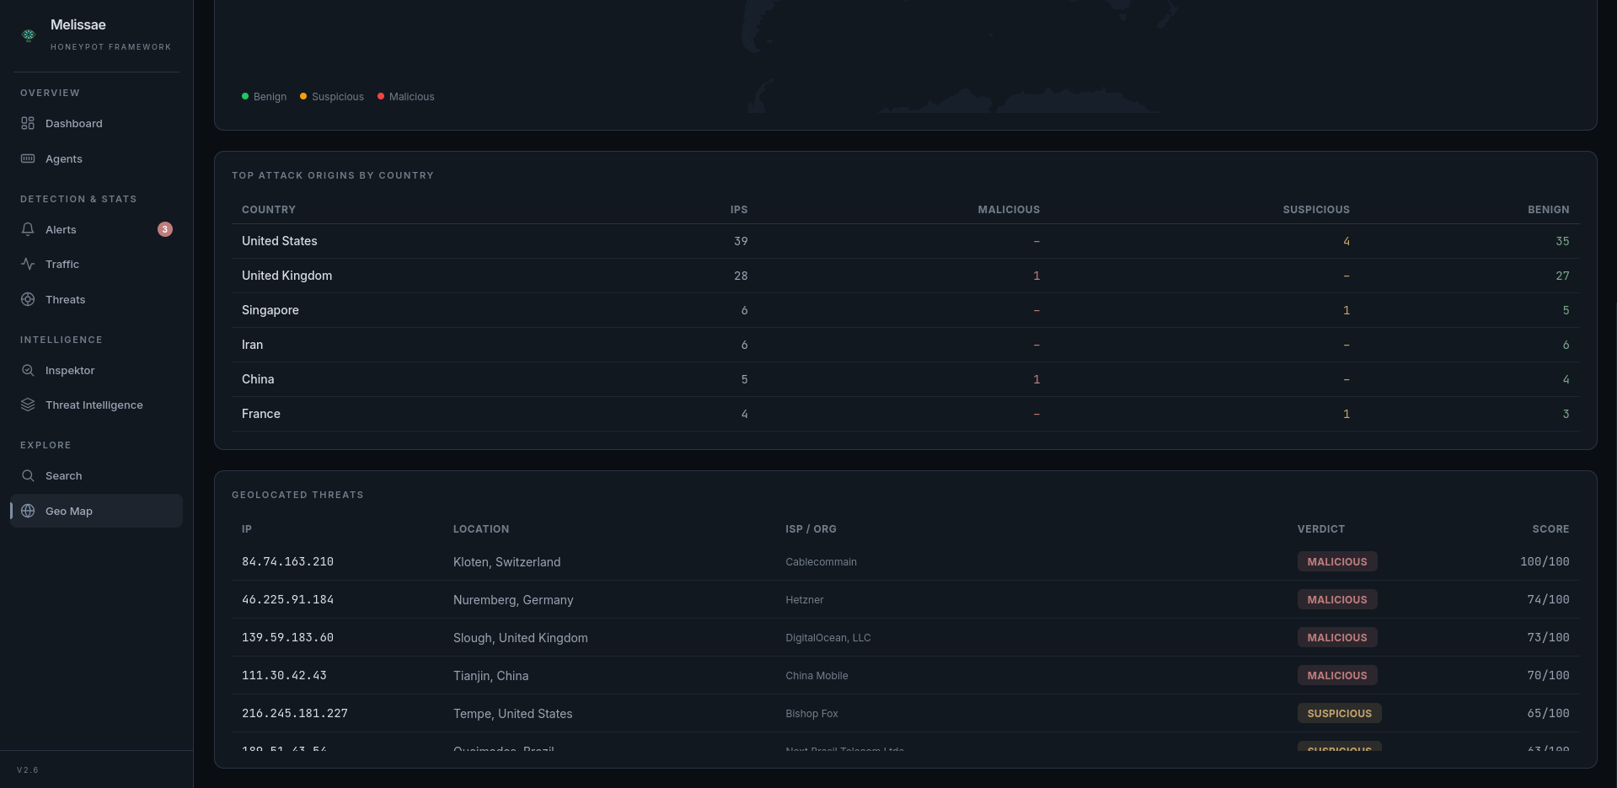Click the DigitalOcean, LLC cell
Viewport: 1617px width, 788px height.
pyautogui.click(x=828, y=638)
